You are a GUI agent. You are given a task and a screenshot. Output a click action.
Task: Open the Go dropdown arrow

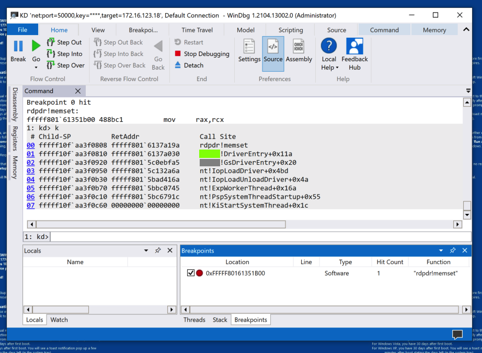pyautogui.click(x=36, y=67)
